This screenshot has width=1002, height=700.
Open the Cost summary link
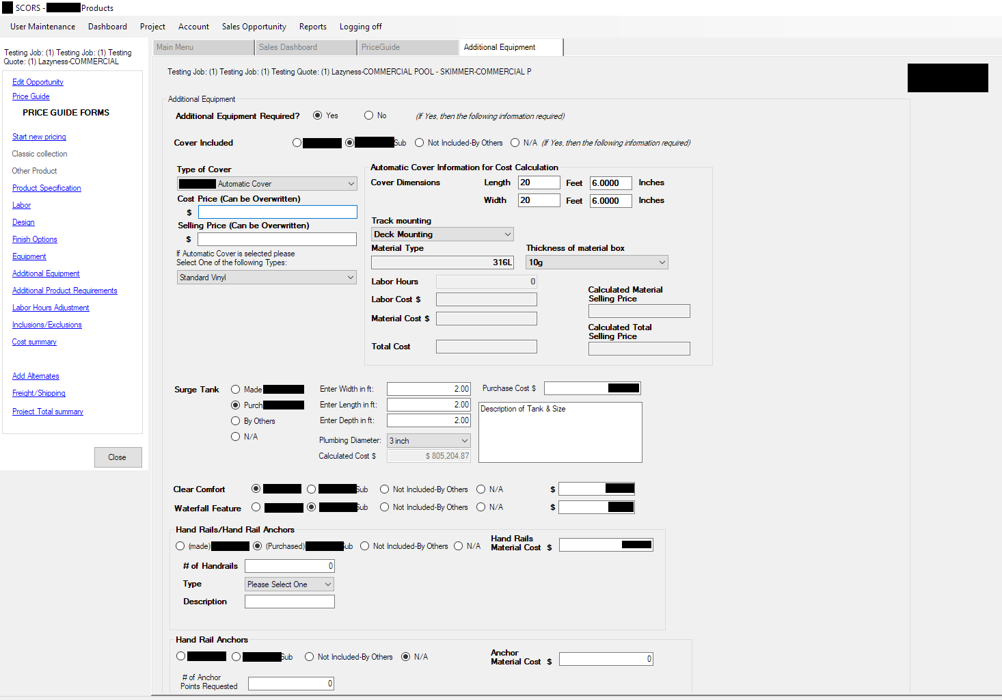[34, 342]
